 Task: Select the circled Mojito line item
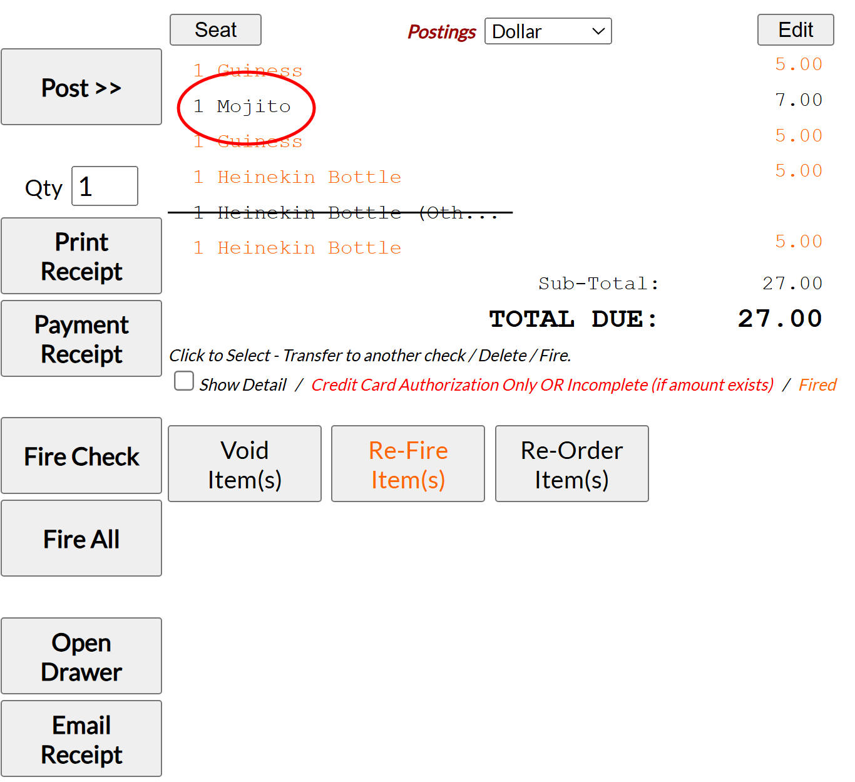253,106
